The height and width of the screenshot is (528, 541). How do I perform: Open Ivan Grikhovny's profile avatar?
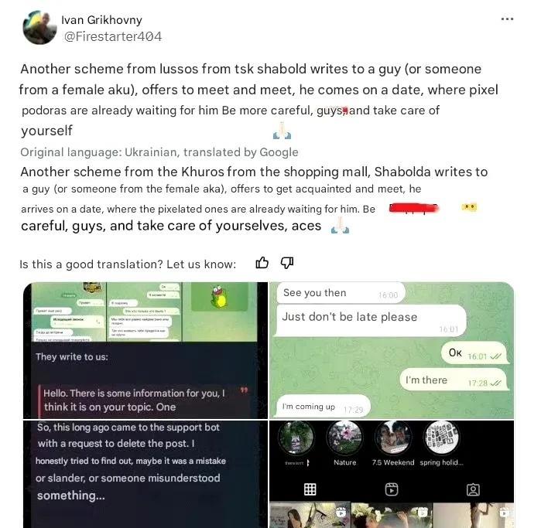pos(39,27)
